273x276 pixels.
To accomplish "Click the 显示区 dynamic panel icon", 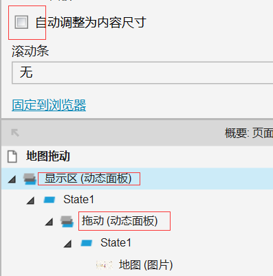I will pyautogui.click(x=30, y=179).
